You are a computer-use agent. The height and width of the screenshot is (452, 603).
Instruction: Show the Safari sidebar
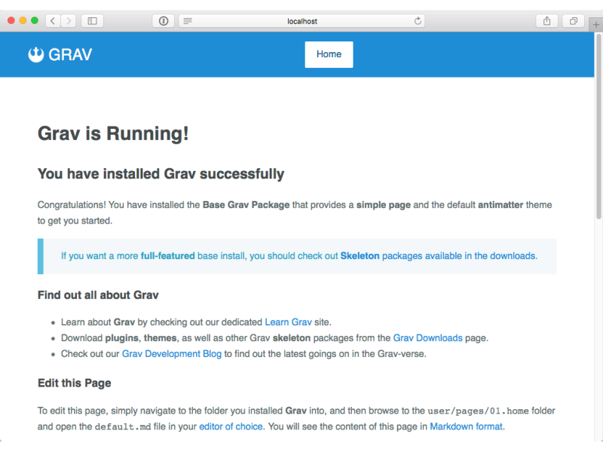coord(93,21)
